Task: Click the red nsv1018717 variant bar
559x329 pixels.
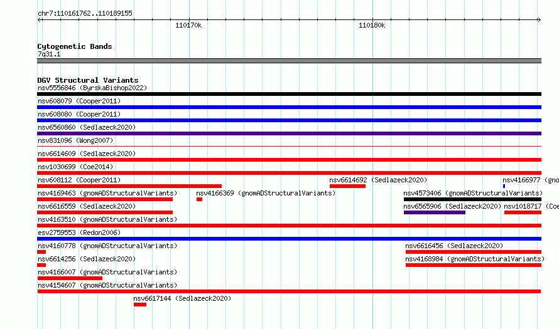Action: point(523,212)
